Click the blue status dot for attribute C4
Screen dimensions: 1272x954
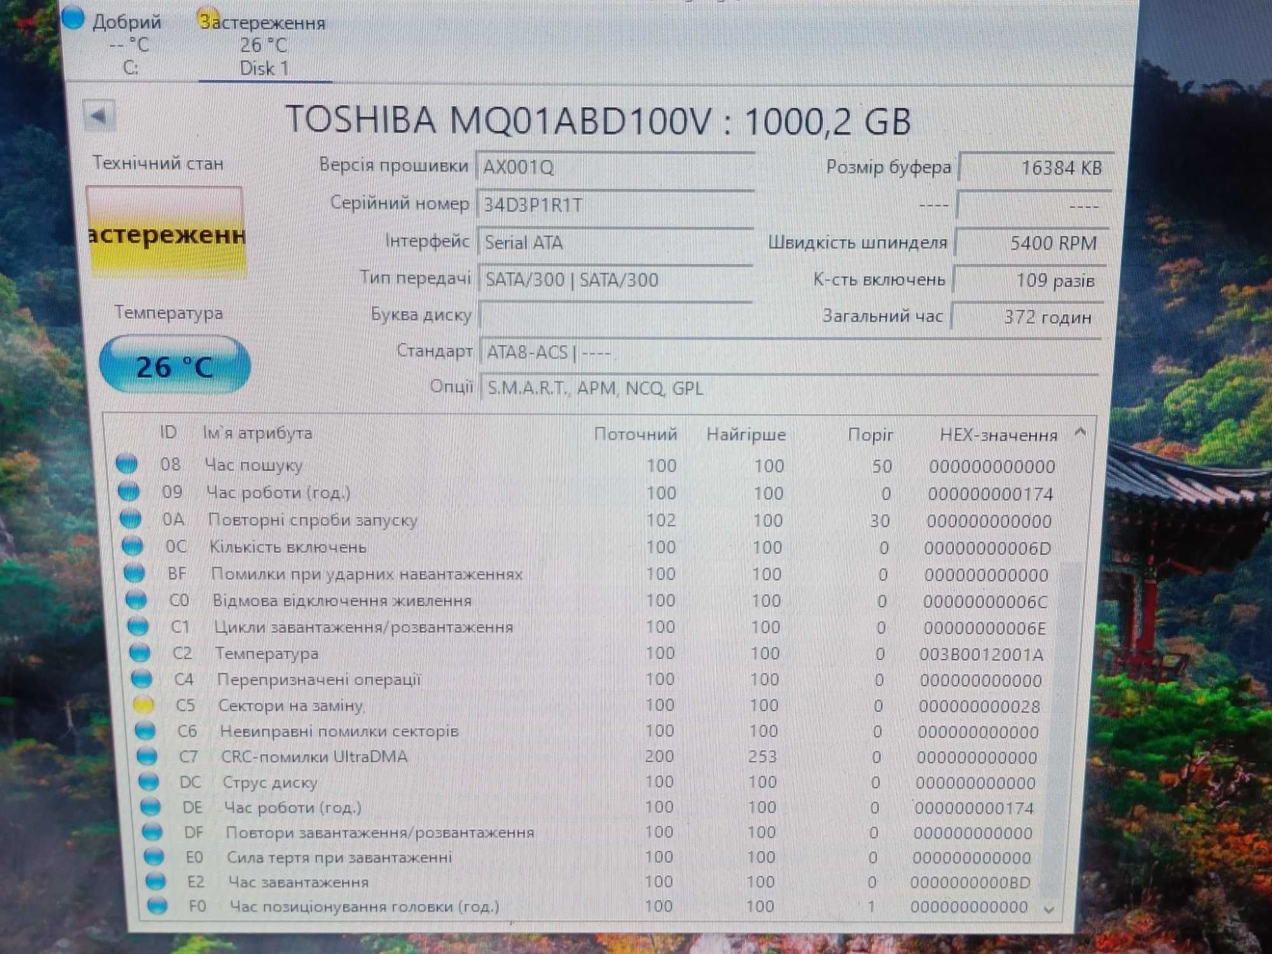pos(142,679)
